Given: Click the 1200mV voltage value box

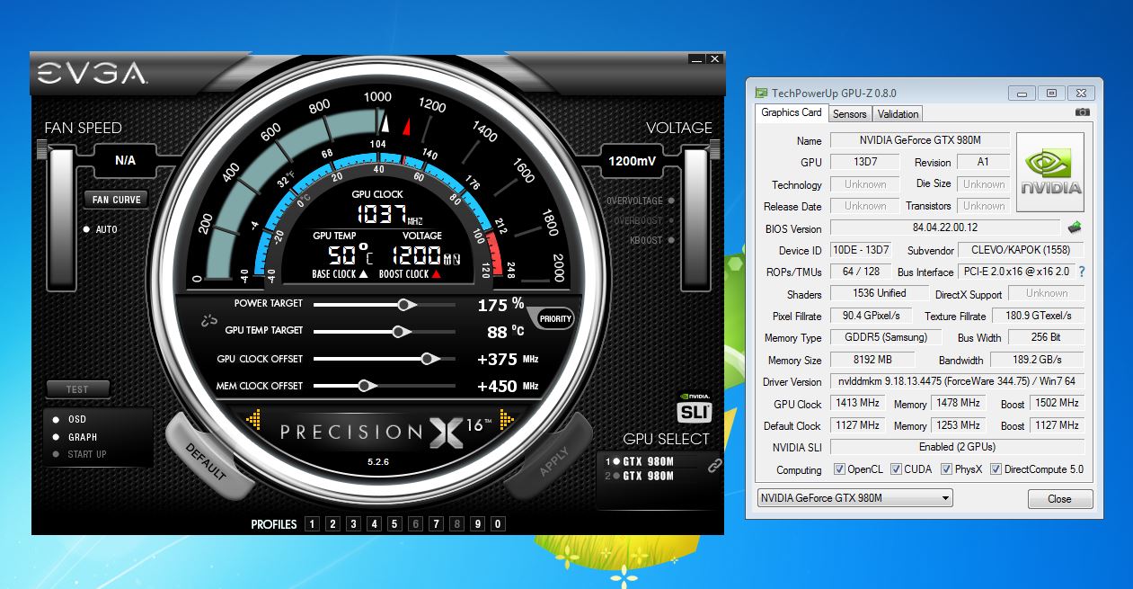Looking at the screenshot, I should (x=633, y=161).
